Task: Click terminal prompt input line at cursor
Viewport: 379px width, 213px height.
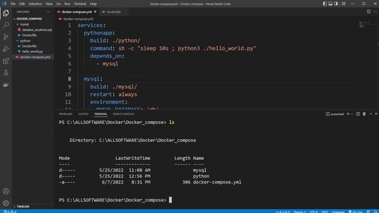Action: point(170,200)
